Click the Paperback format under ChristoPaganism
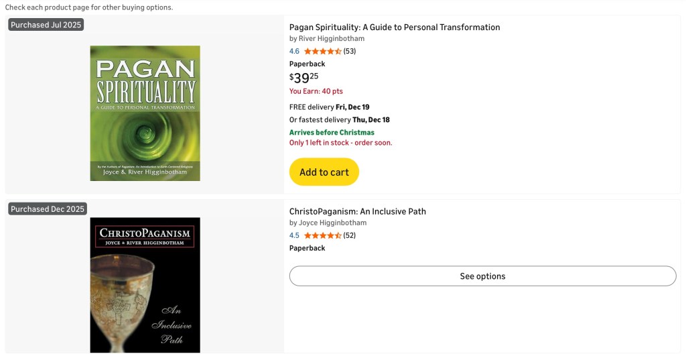The height and width of the screenshot is (356, 686). click(x=307, y=248)
